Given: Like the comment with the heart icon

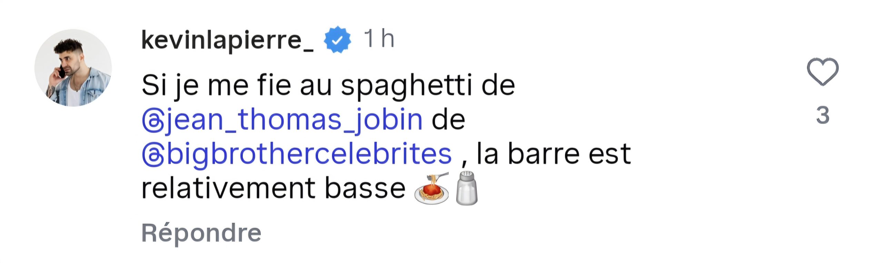Looking at the screenshot, I should [822, 71].
